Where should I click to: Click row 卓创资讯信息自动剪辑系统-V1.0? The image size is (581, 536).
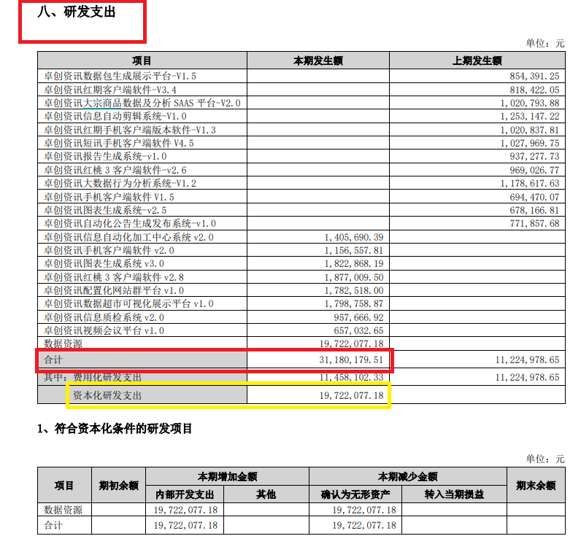[301, 116]
